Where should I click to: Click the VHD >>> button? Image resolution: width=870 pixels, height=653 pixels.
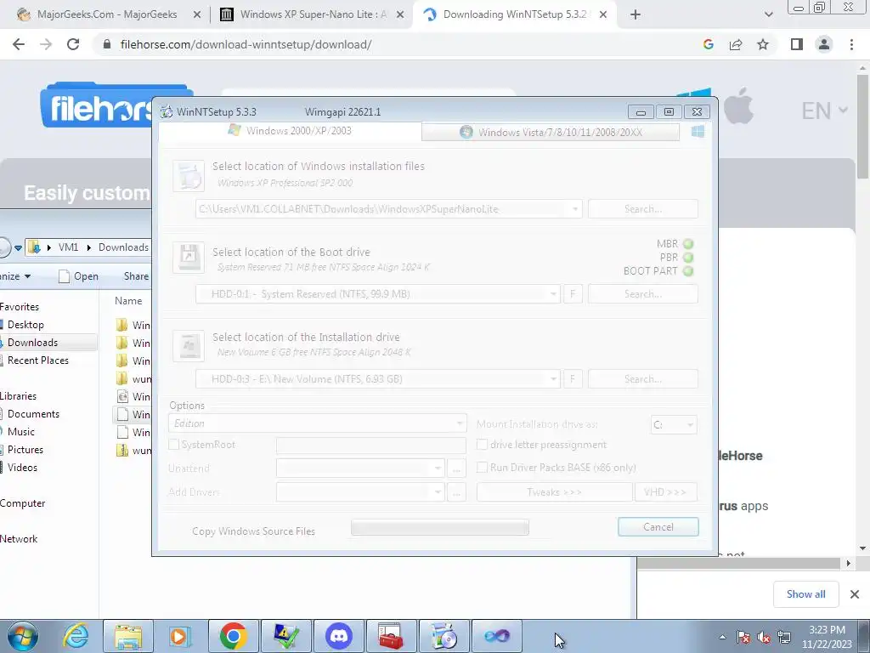tap(665, 492)
